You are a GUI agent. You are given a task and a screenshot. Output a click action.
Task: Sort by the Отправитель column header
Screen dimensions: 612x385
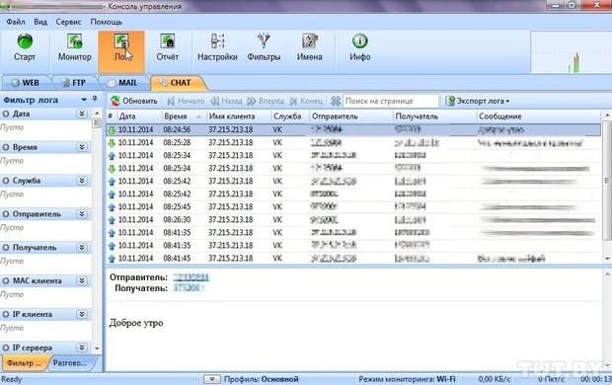point(350,116)
